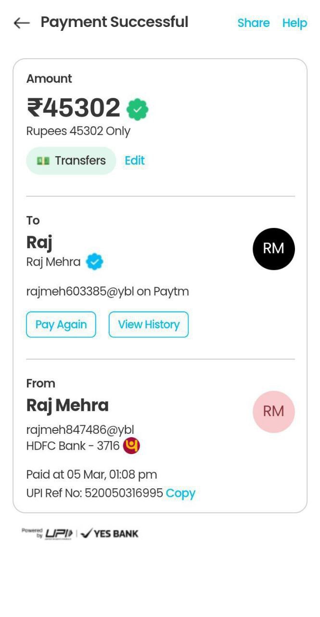Open the Help link
The width and height of the screenshot is (320, 617).
click(294, 23)
